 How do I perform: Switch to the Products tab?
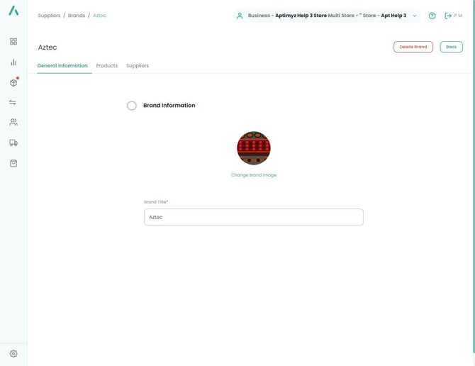106,66
